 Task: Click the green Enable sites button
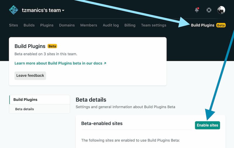207,125
